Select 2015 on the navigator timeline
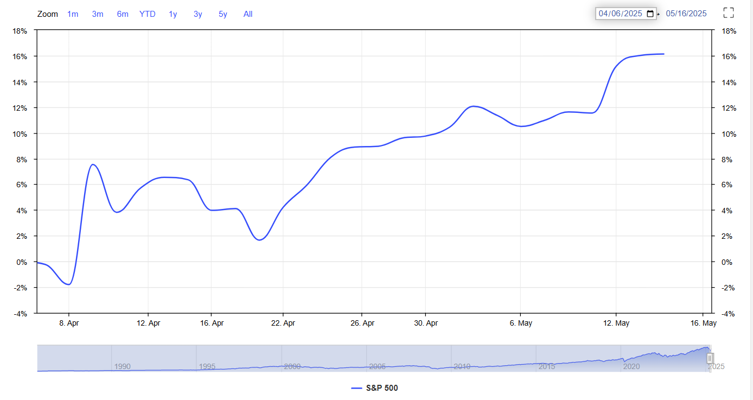Screen dimensions: 753x400 click(546, 366)
